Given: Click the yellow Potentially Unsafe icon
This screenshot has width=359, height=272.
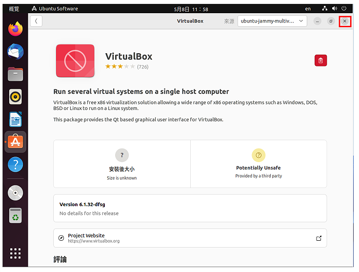Looking at the screenshot, I should pyautogui.click(x=259, y=155).
